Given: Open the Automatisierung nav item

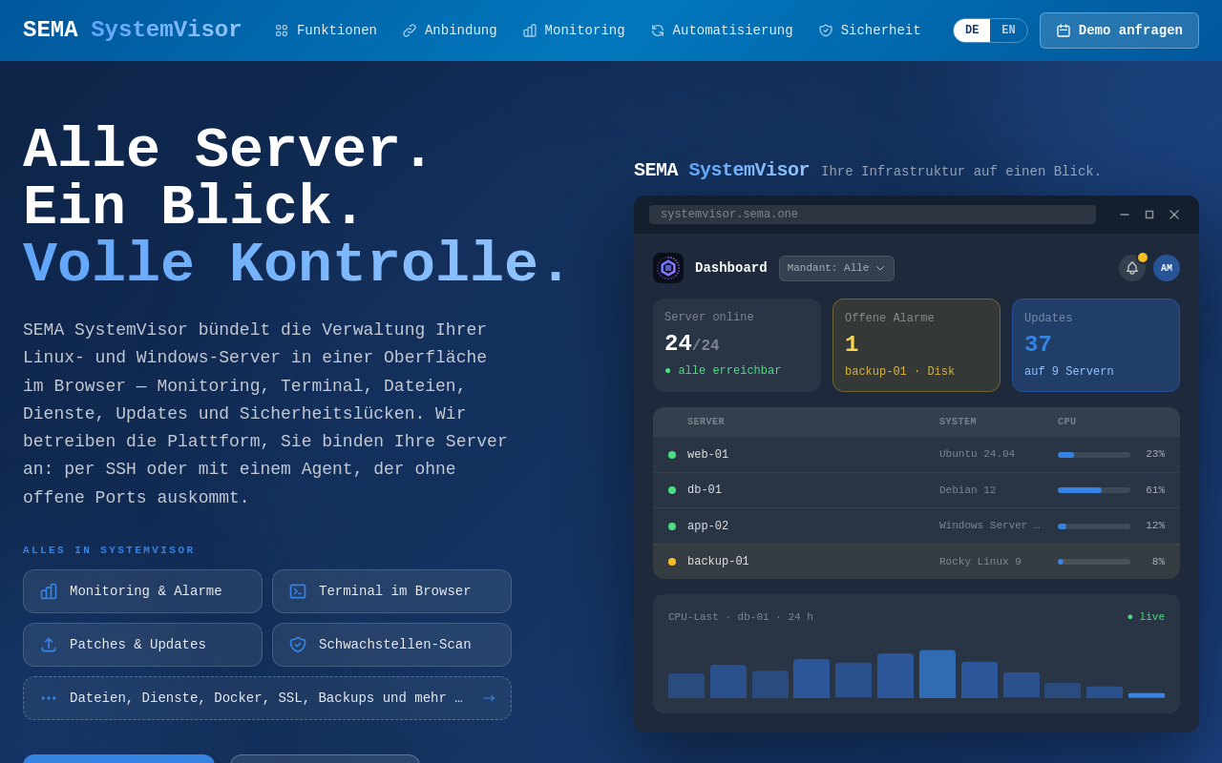Looking at the screenshot, I should click(x=722, y=31).
